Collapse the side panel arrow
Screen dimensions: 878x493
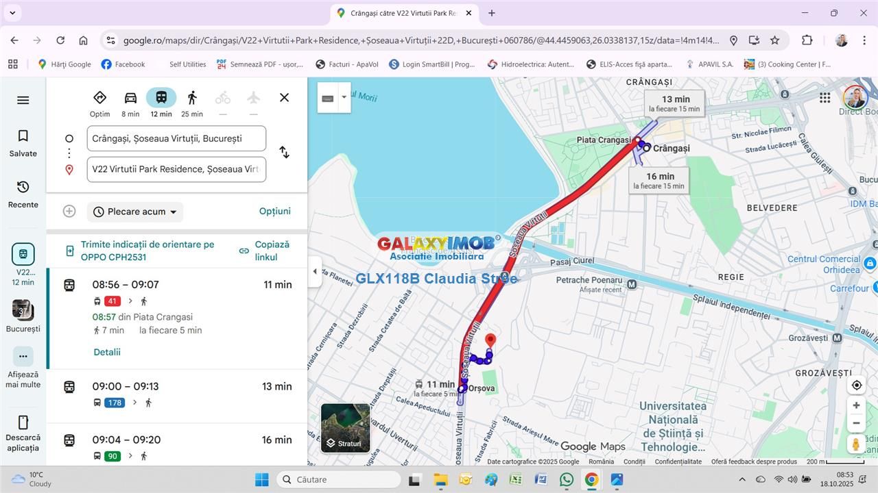click(315, 271)
